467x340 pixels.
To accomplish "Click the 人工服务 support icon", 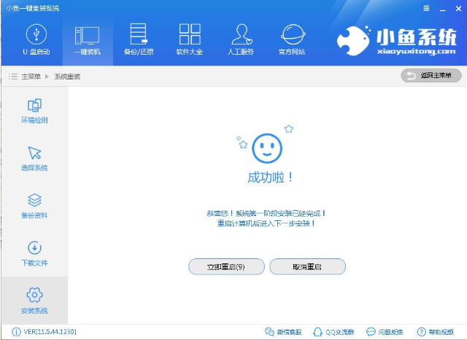I will pyautogui.click(x=241, y=40).
